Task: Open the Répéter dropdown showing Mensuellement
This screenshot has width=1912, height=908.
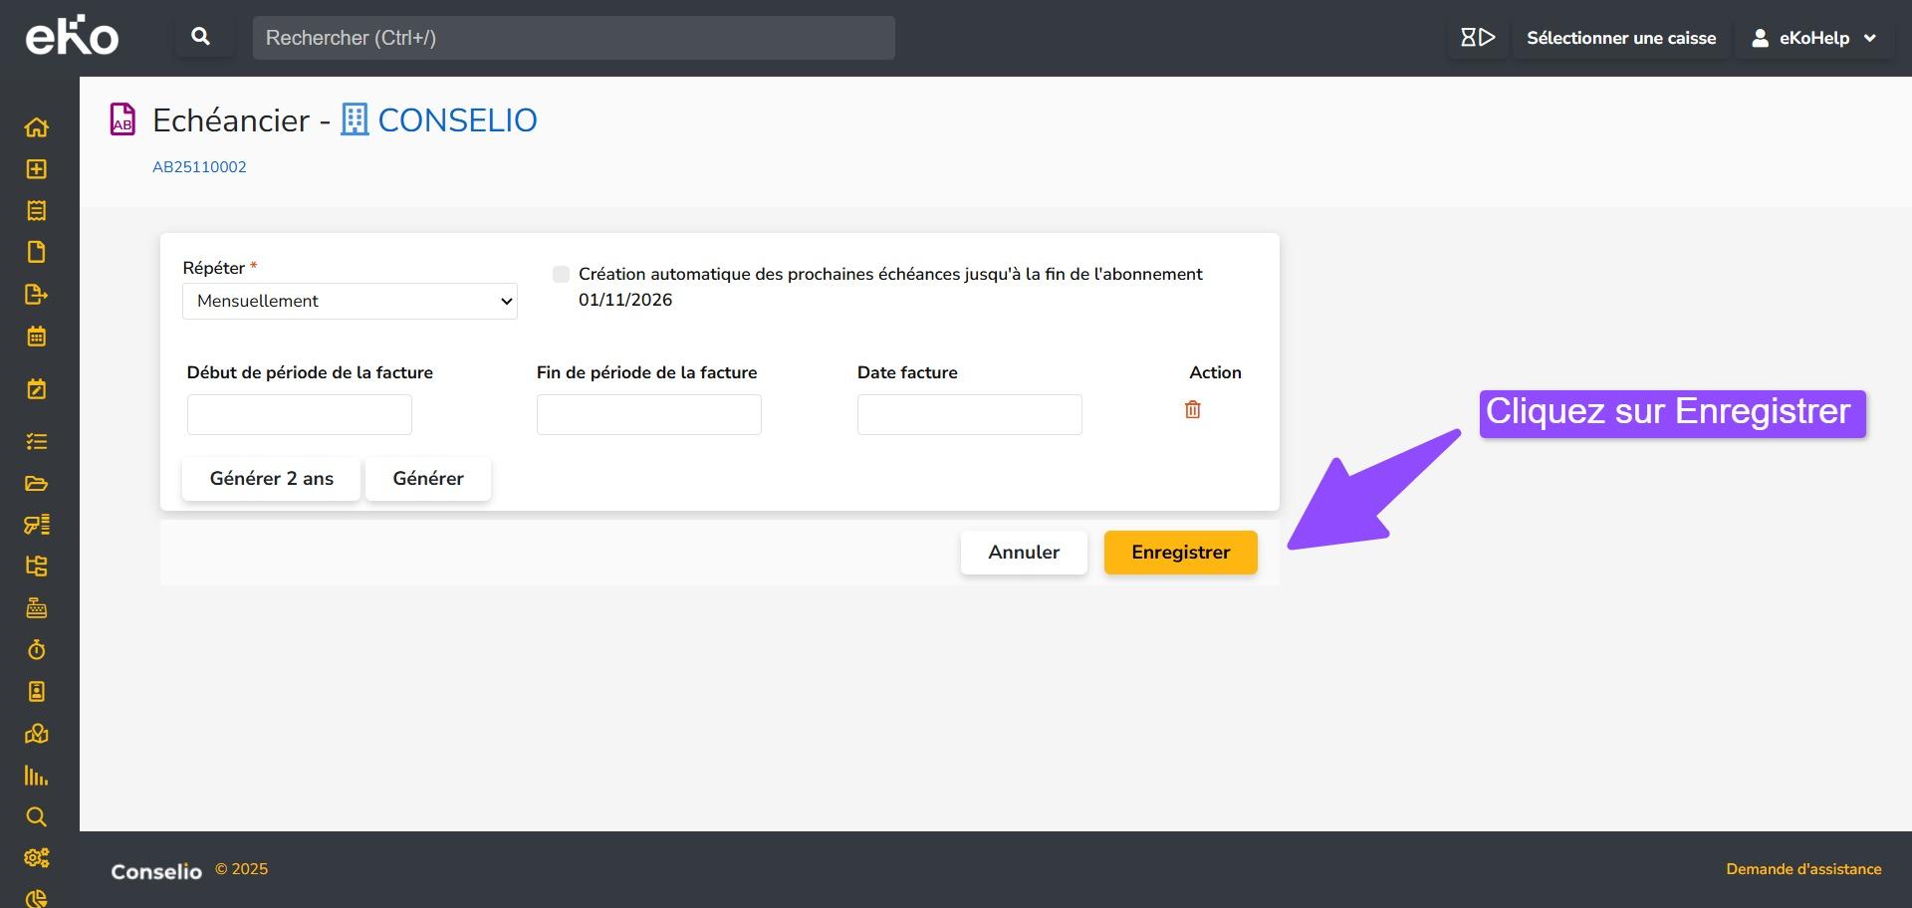Action: pyautogui.click(x=350, y=302)
